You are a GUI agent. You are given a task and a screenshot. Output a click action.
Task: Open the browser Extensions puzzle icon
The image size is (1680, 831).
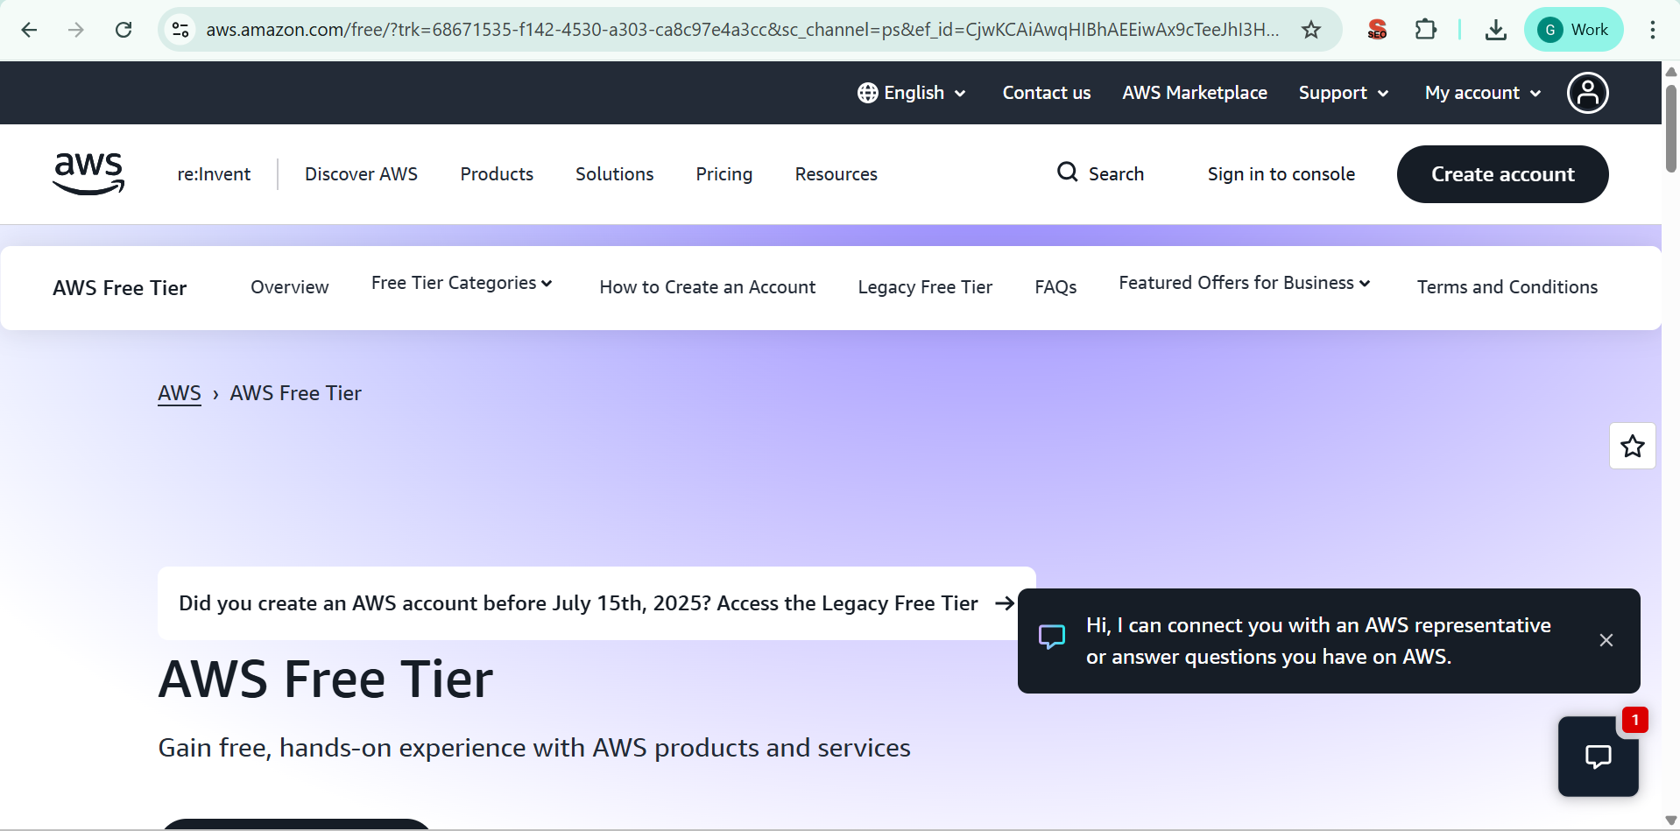coord(1426,29)
